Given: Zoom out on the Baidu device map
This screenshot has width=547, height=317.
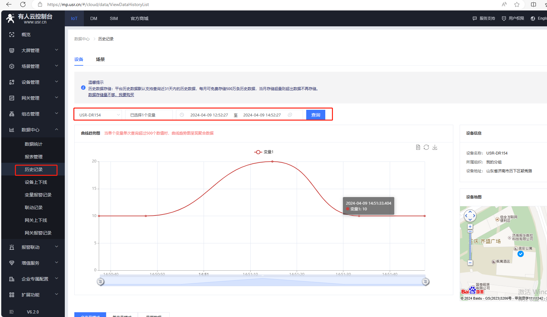Looking at the screenshot, I should [470, 263].
